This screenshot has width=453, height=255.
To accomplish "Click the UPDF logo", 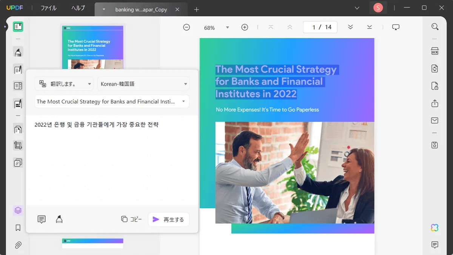I will pyautogui.click(x=15, y=8).
